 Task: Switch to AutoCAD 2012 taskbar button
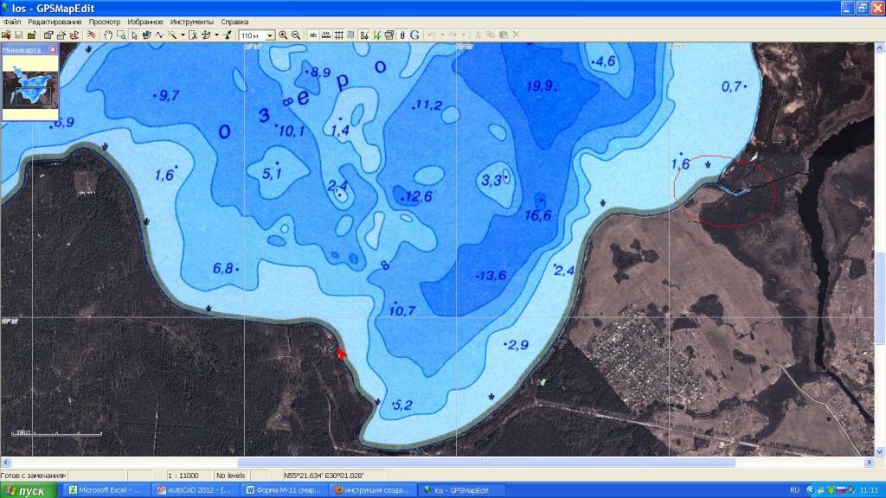point(196,490)
